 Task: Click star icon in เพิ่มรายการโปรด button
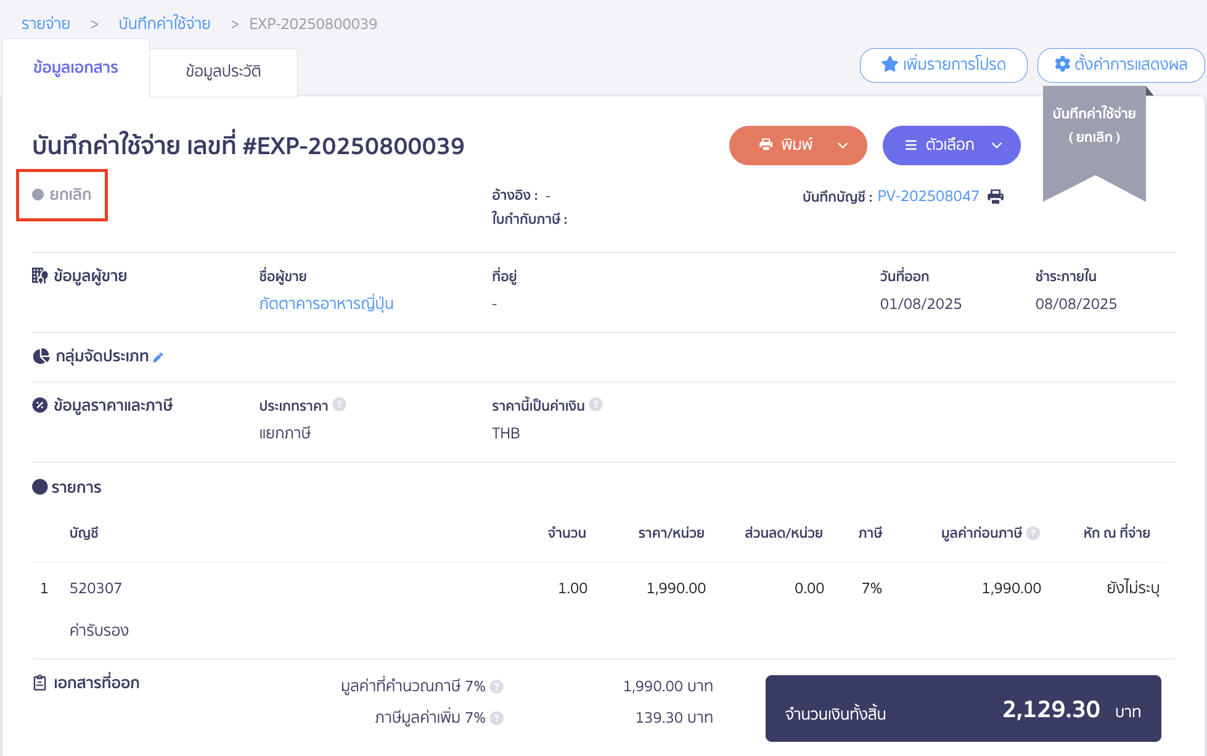[x=890, y=64]
